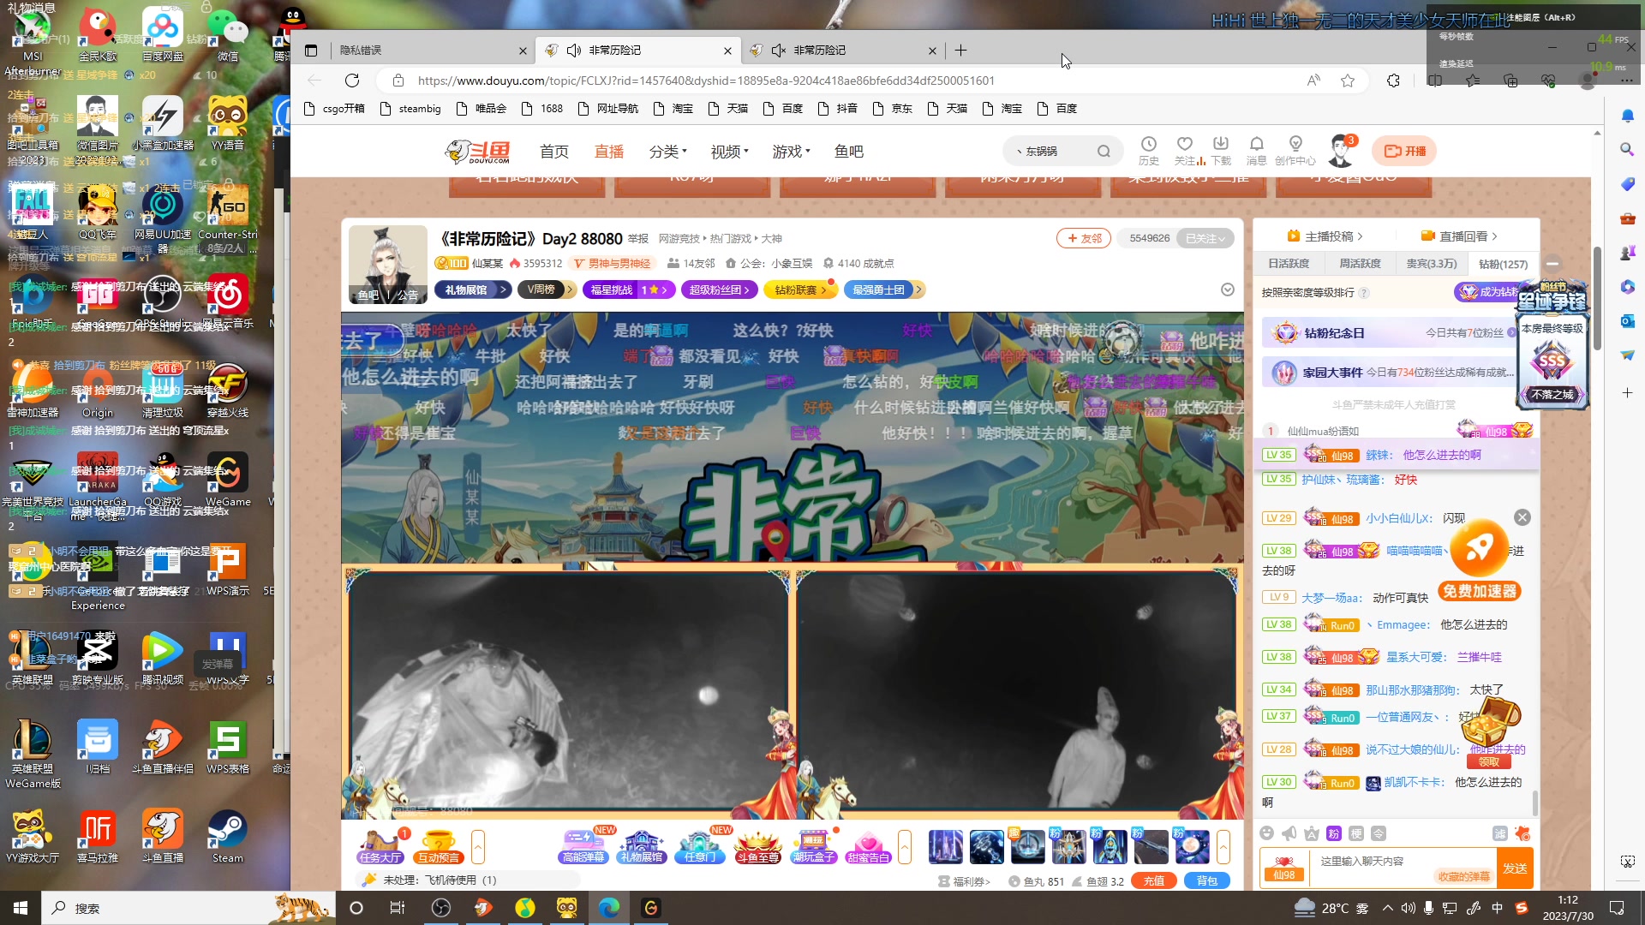Click the crown font style icon in chat
The width and height of the screenshot is (1645, 925).
(1312, 833)
